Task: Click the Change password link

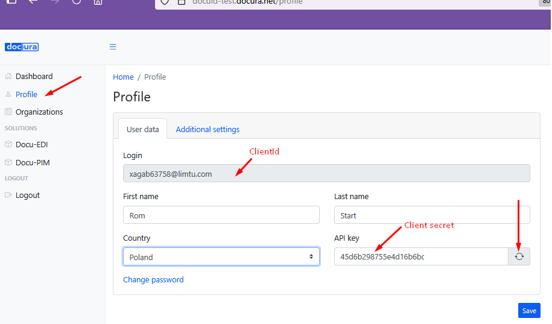Action: point(153,279)
